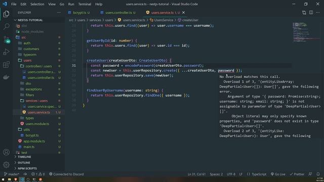324x182 pixels.
Task: Open the Search view in activity bar
Action: [6, 26]
